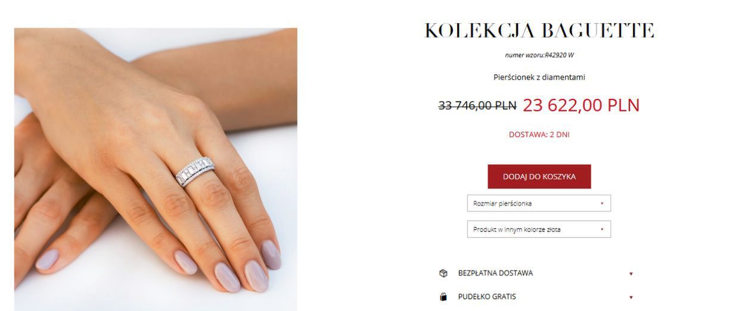The image size is (745, 311).
Task: Add ring to cart with DODAJ DO KOSZYKA
Action: (539, 176)
